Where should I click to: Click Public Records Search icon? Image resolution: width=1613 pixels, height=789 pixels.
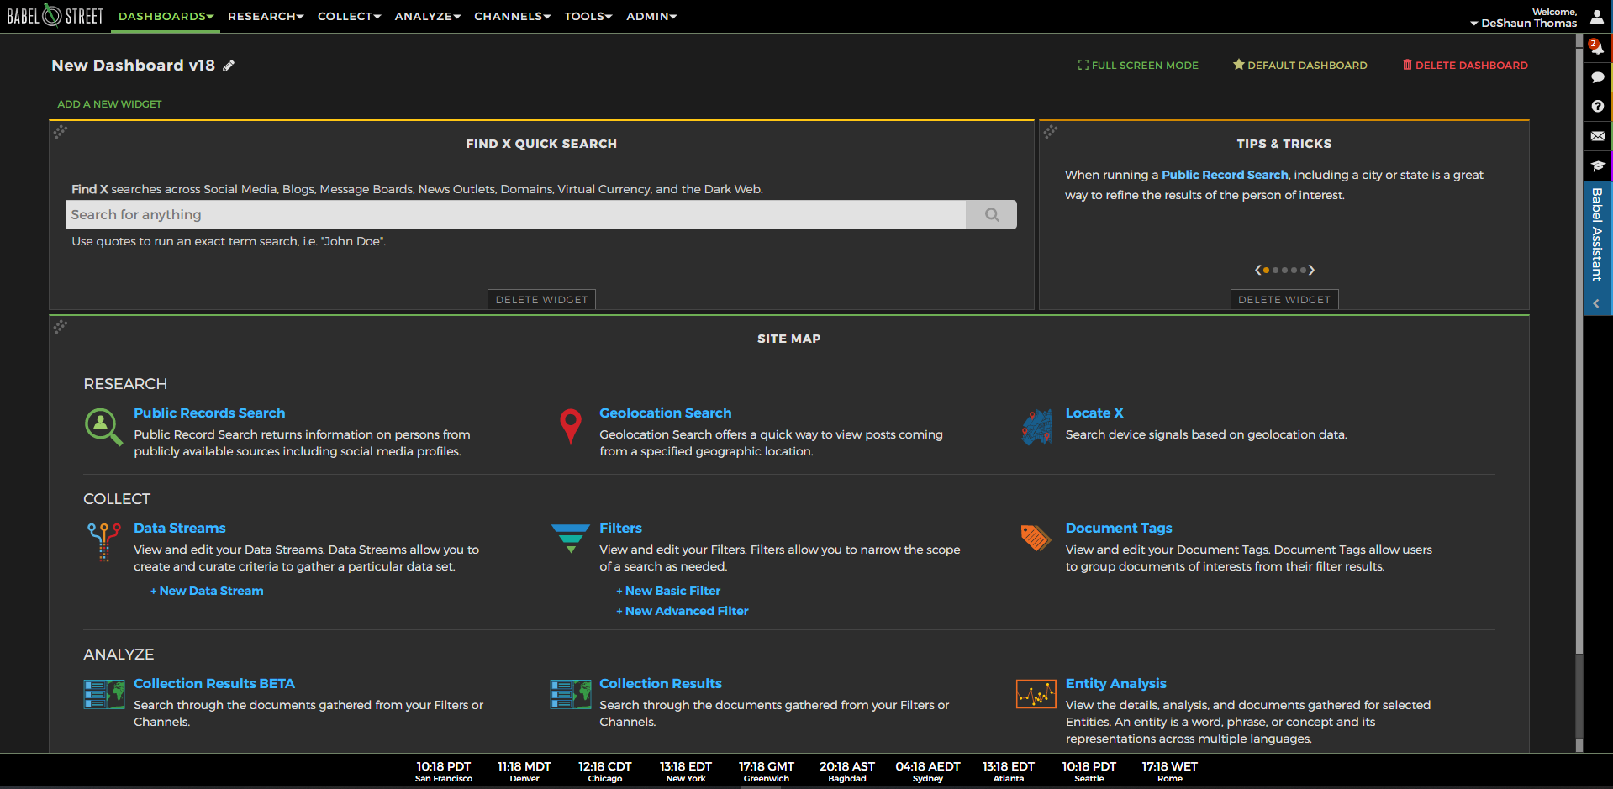(x=103, y=427)
